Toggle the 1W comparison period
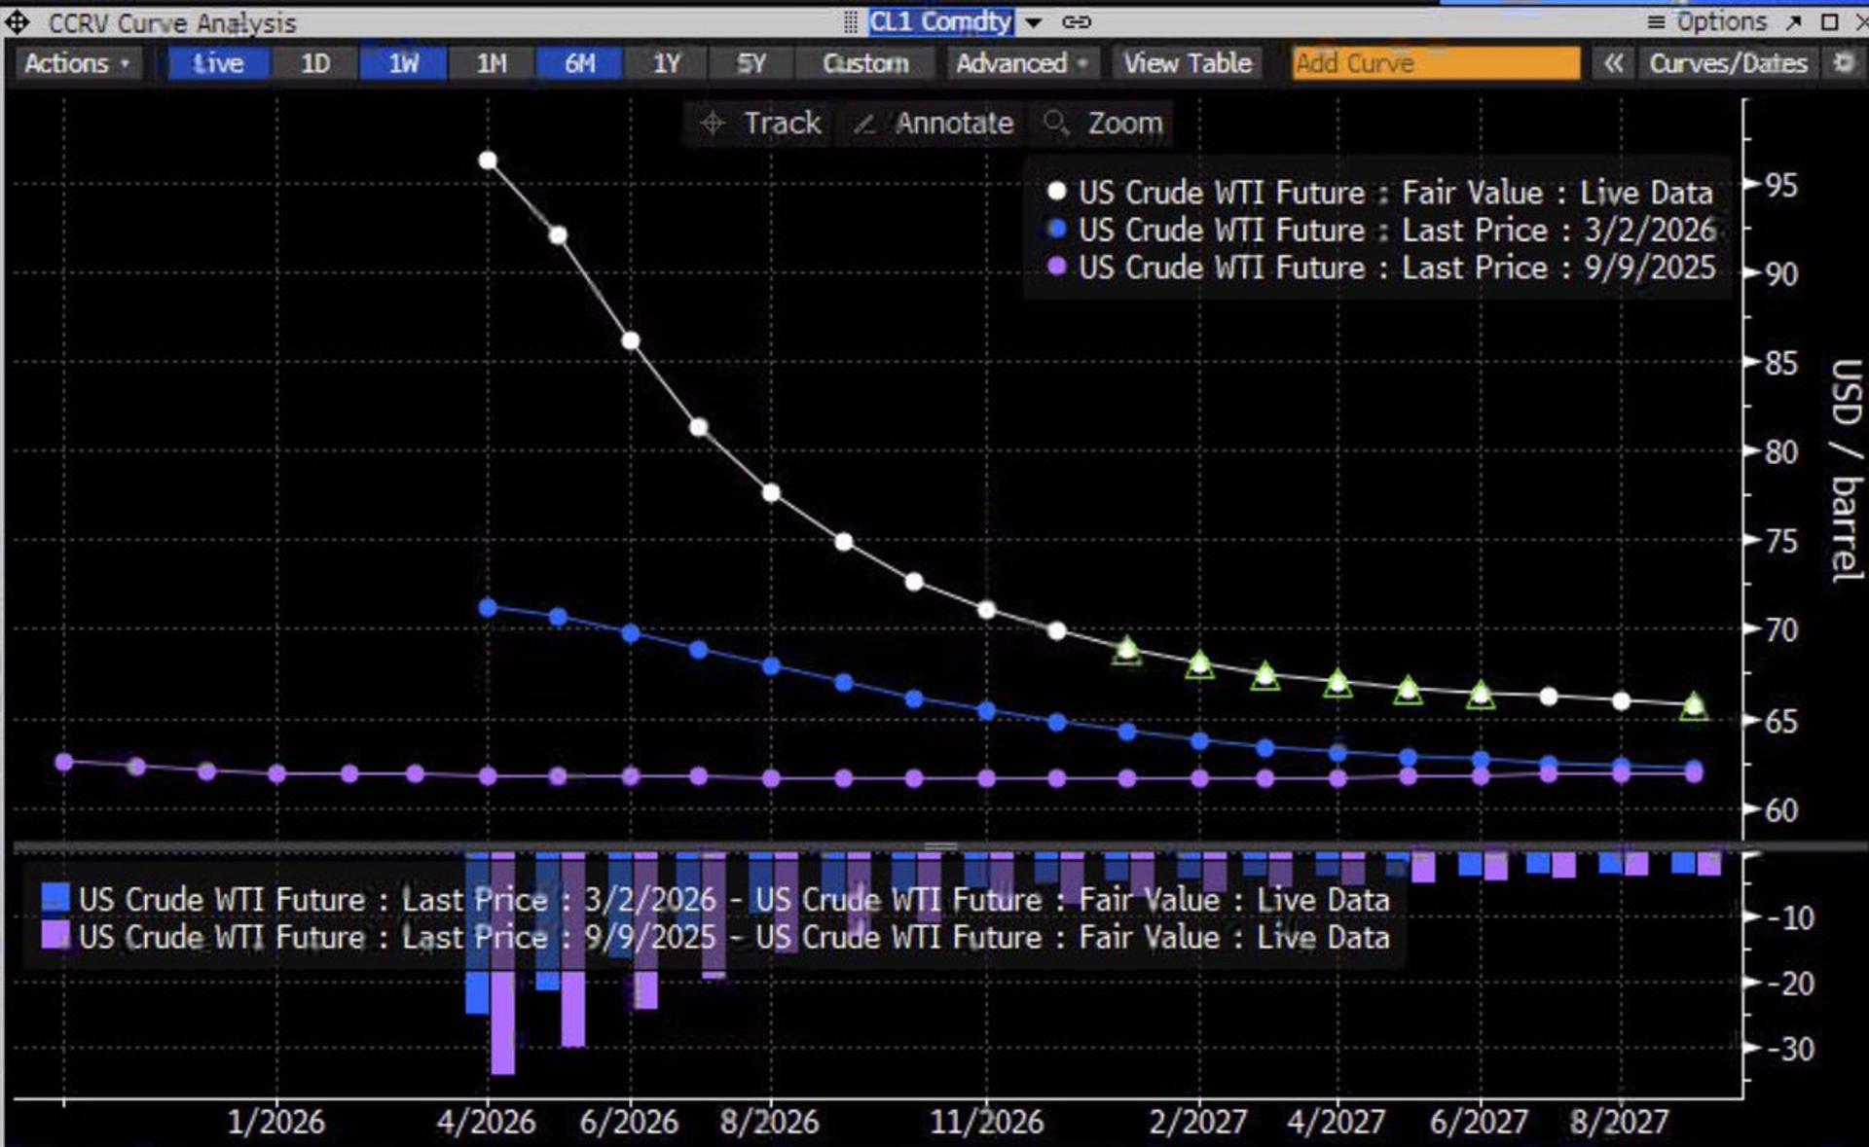The image size is (1869, 1147). click(x=403, y=63)
